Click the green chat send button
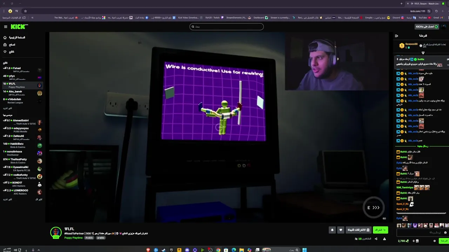The image size is (449, 252). pyautogui.click(x=444, y=241)
